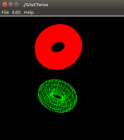The image size is (124, 140).
Task: Close the GlutTorus window
Action: point(5,5)
